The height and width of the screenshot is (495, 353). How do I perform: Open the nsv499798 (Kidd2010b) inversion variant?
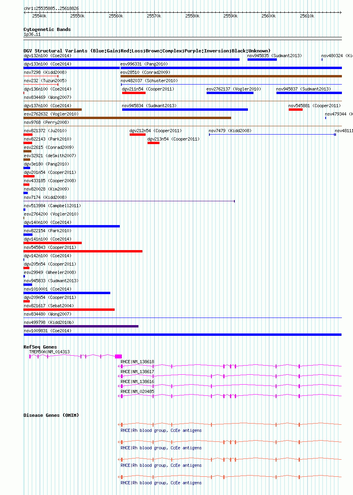coord(81,326)
